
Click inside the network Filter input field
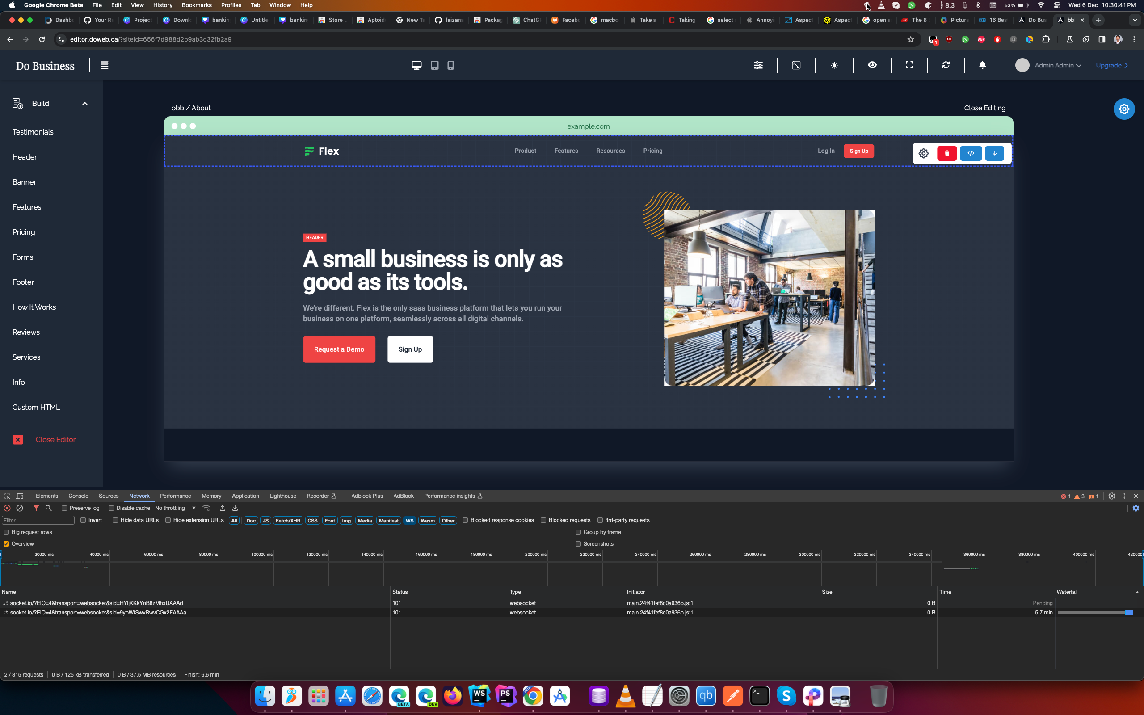[x=38, y=520]
